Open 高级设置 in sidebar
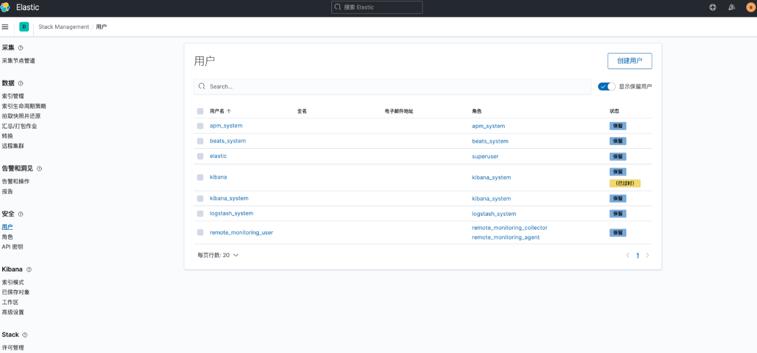The height and width of the screenshot is (353, 757). pyautogui.click(x=13, y=312)
